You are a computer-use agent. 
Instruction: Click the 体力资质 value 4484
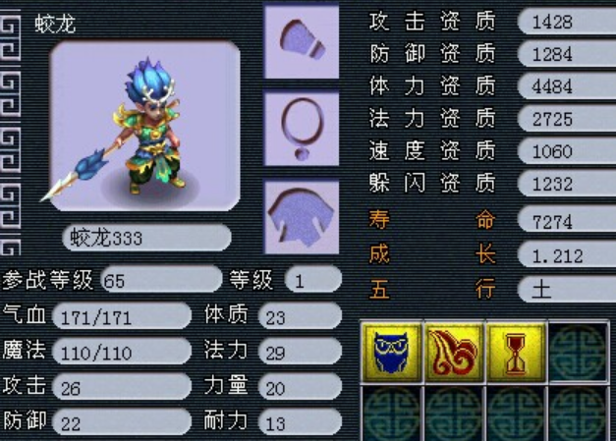point(567,86)
